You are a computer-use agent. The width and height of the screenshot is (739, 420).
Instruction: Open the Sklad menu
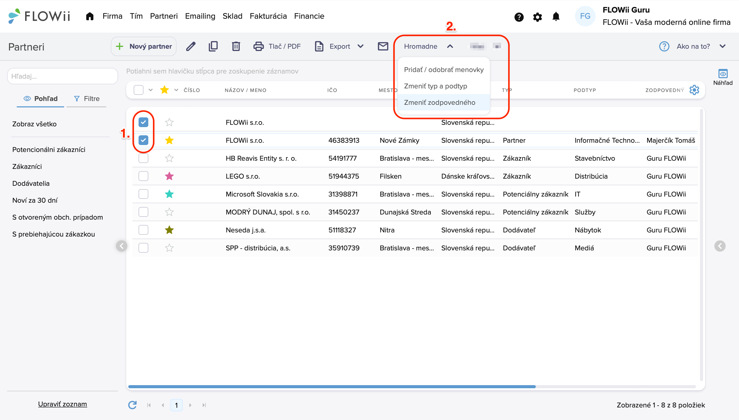click(232, 16)
